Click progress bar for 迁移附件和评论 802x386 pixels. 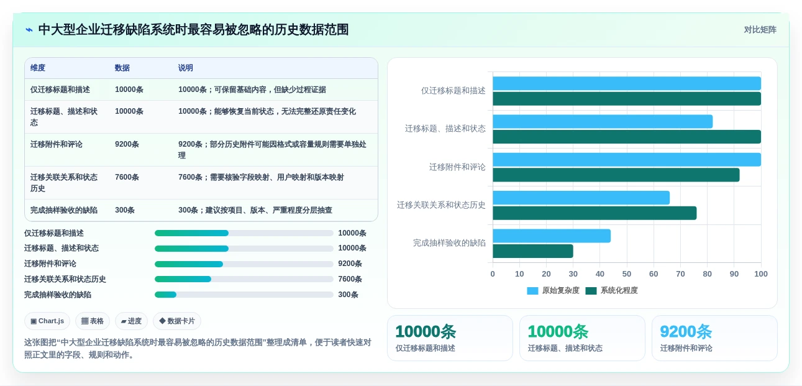[x=244, y=264]
